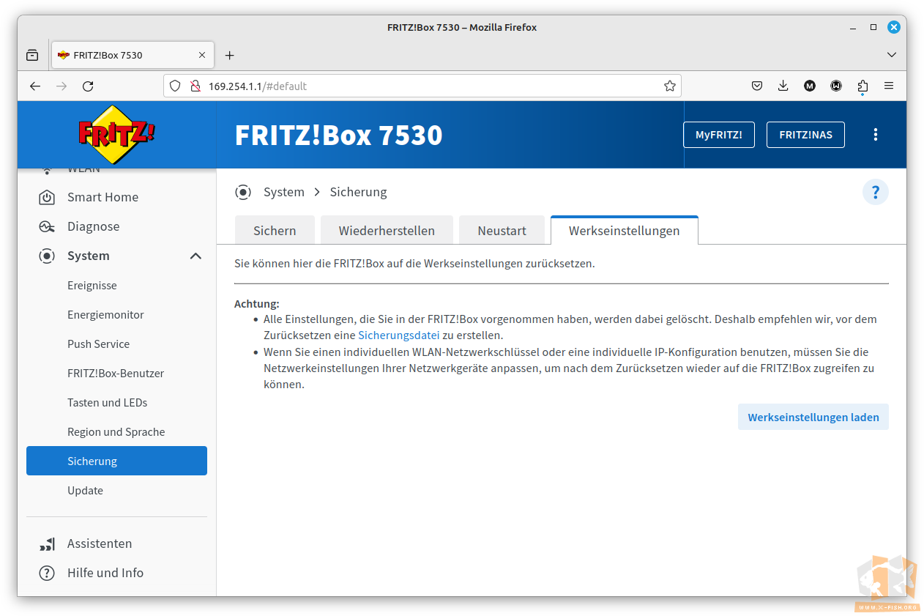Select the Werkseinstellungen tab
The height and width of the screenshot is (616, 924).
click(625, 230)
